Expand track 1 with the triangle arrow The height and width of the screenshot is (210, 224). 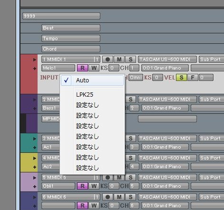[x=35, y=60]
